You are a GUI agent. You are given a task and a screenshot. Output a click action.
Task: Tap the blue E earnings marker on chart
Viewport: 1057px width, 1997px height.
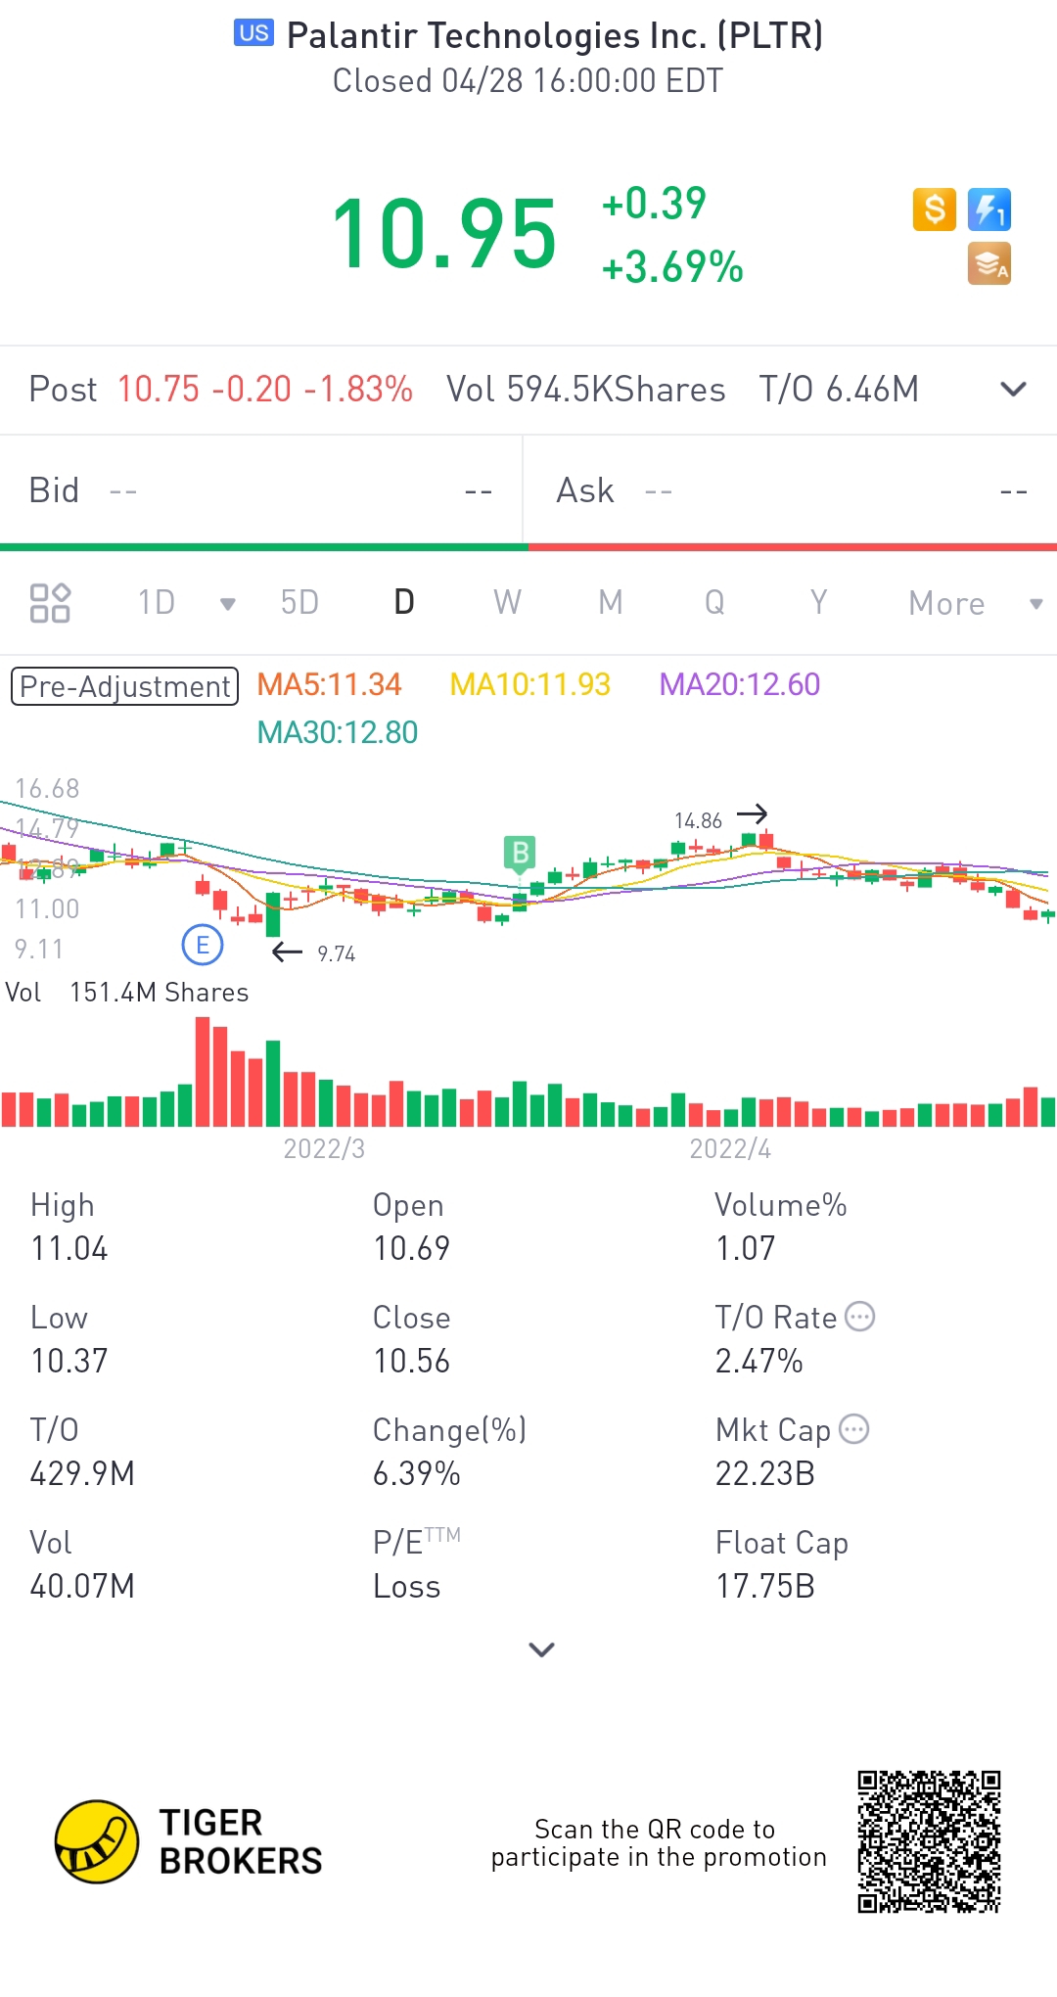click(x=203, y=945)
